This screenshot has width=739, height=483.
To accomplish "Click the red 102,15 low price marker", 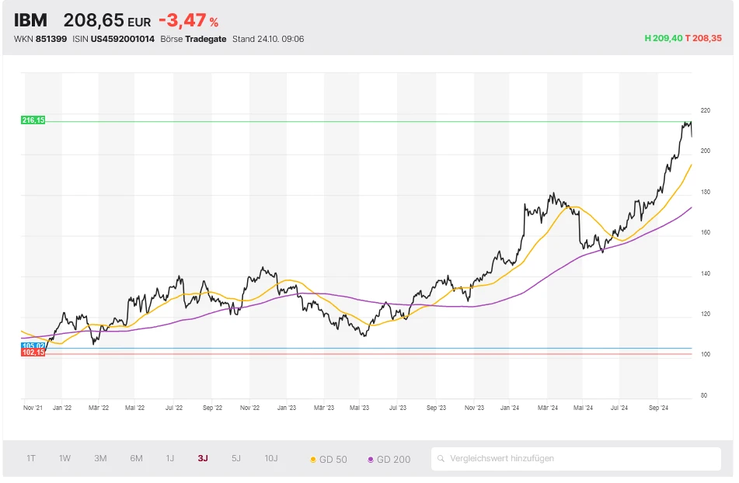I will click(x=33, y=353).
